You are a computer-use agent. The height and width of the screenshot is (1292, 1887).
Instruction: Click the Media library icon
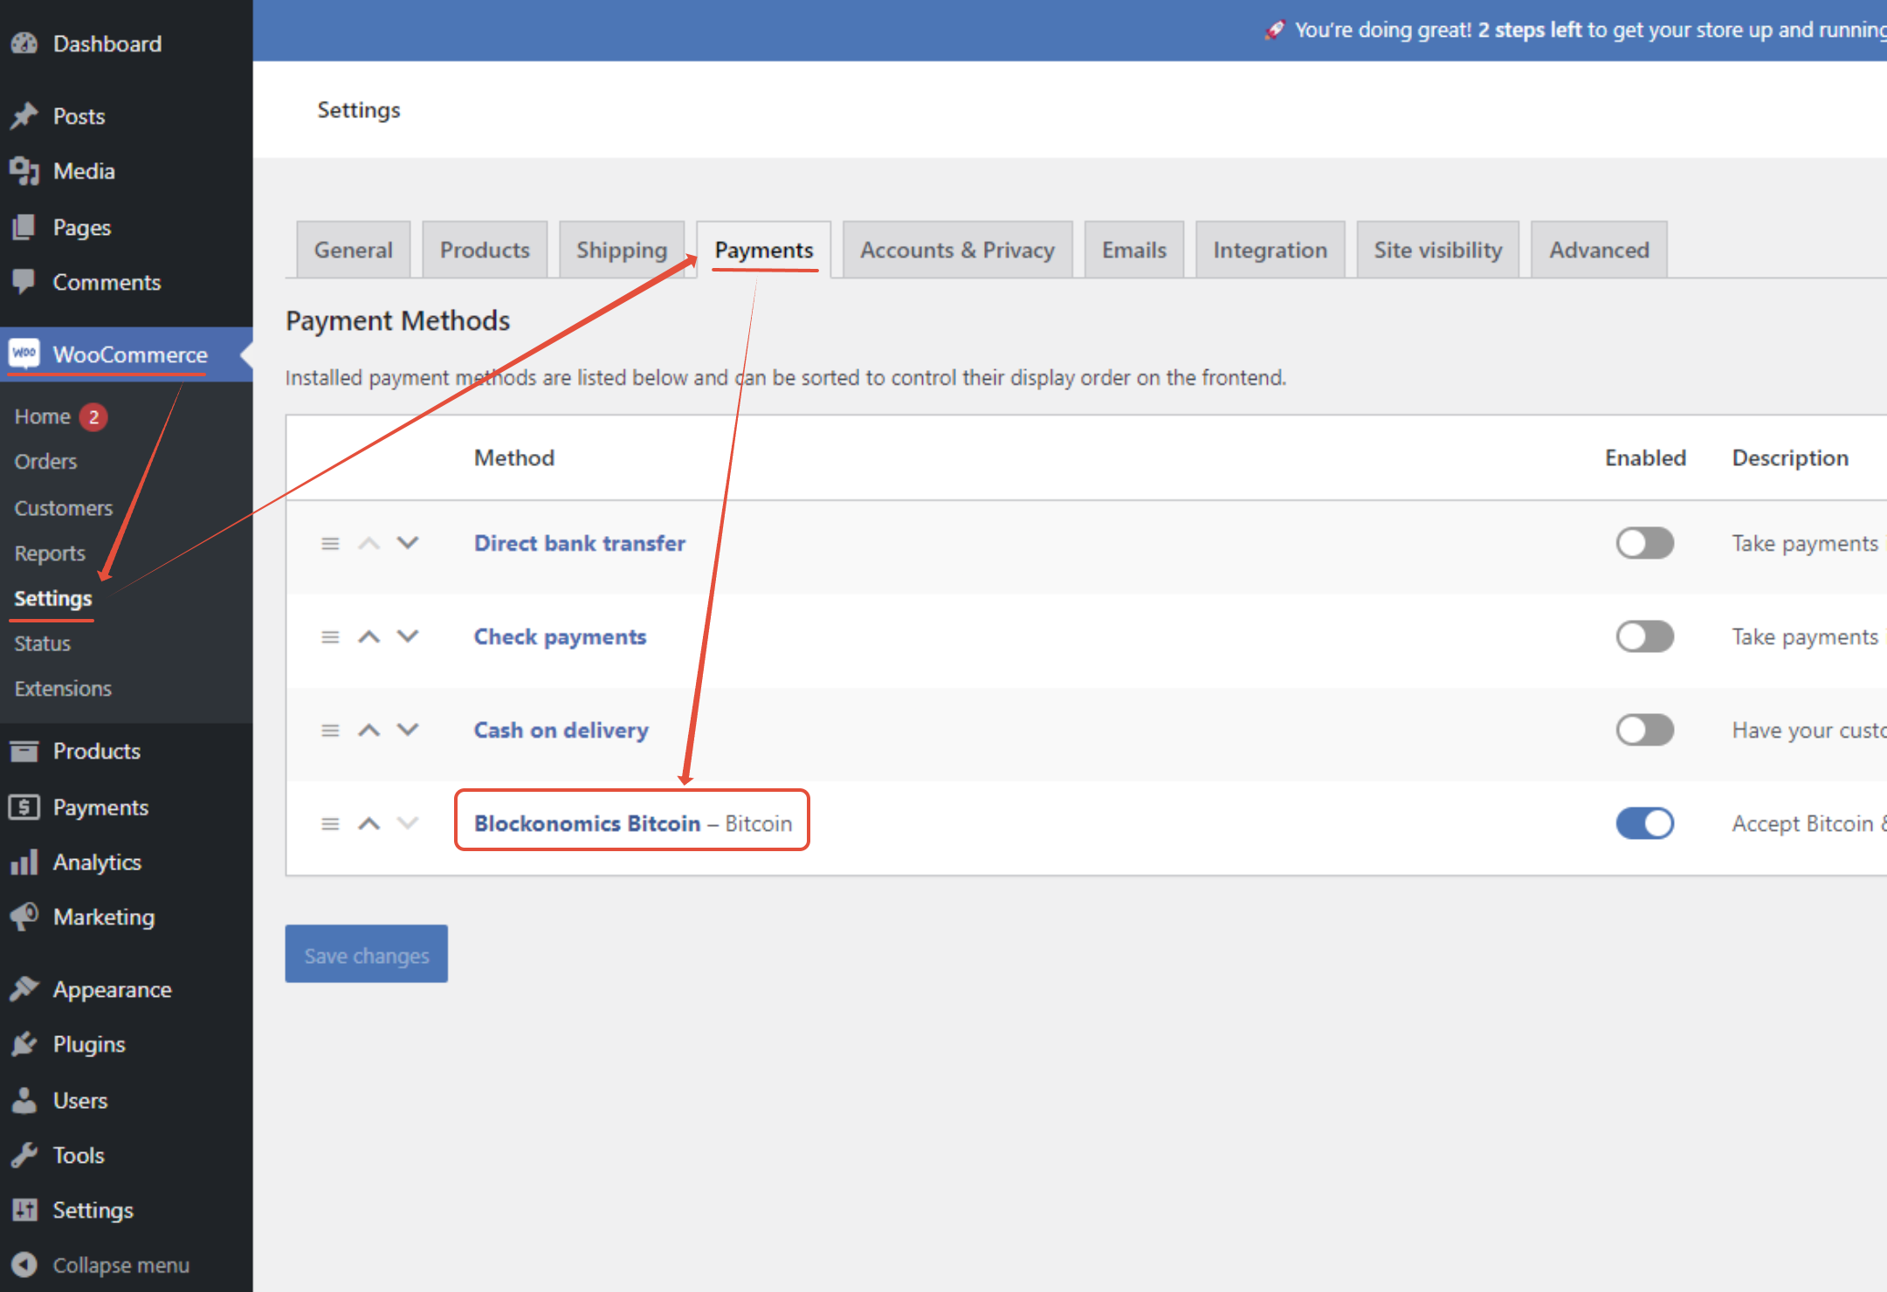tap(24, 171)
